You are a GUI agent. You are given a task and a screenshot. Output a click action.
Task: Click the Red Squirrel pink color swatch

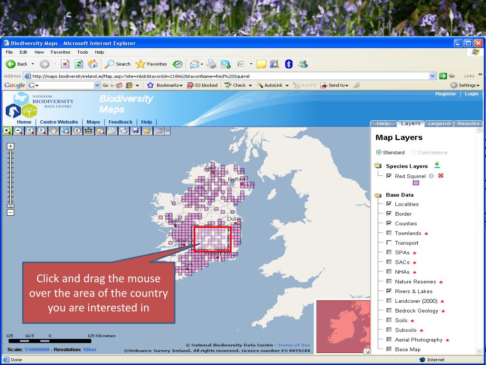[x=416, y=183]
